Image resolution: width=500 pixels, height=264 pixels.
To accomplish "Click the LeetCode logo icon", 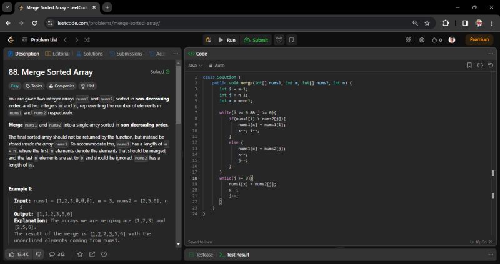I will click(x=11, y=40).
